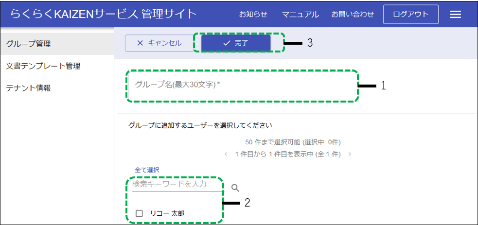Viewport: 478px width, 225px height.
Task: Open お知らせ in the top navigation
Action: pos(253,15)
